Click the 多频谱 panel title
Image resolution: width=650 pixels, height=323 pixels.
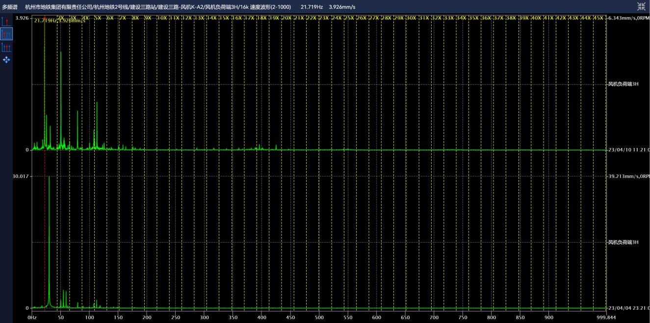point(10,7)
